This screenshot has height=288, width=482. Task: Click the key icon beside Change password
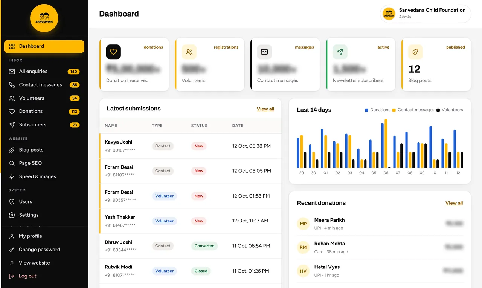point(12,250)
